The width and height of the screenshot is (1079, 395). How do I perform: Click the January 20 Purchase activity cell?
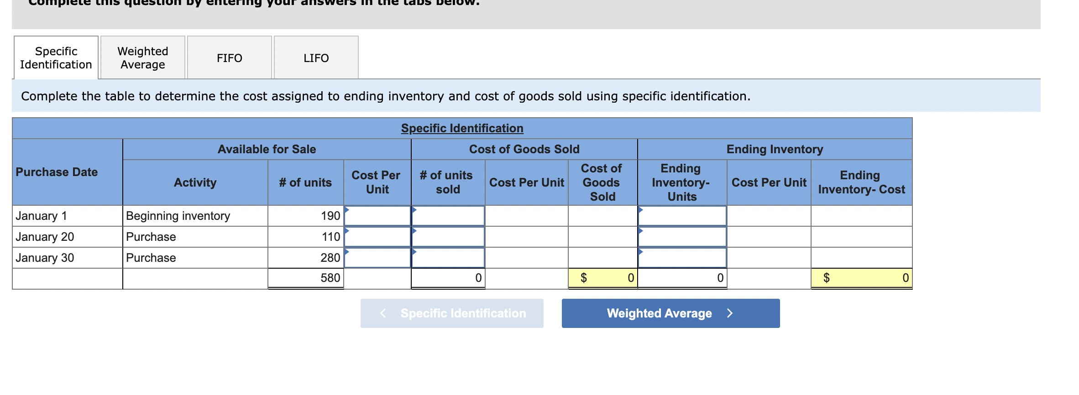pos(195,237)
